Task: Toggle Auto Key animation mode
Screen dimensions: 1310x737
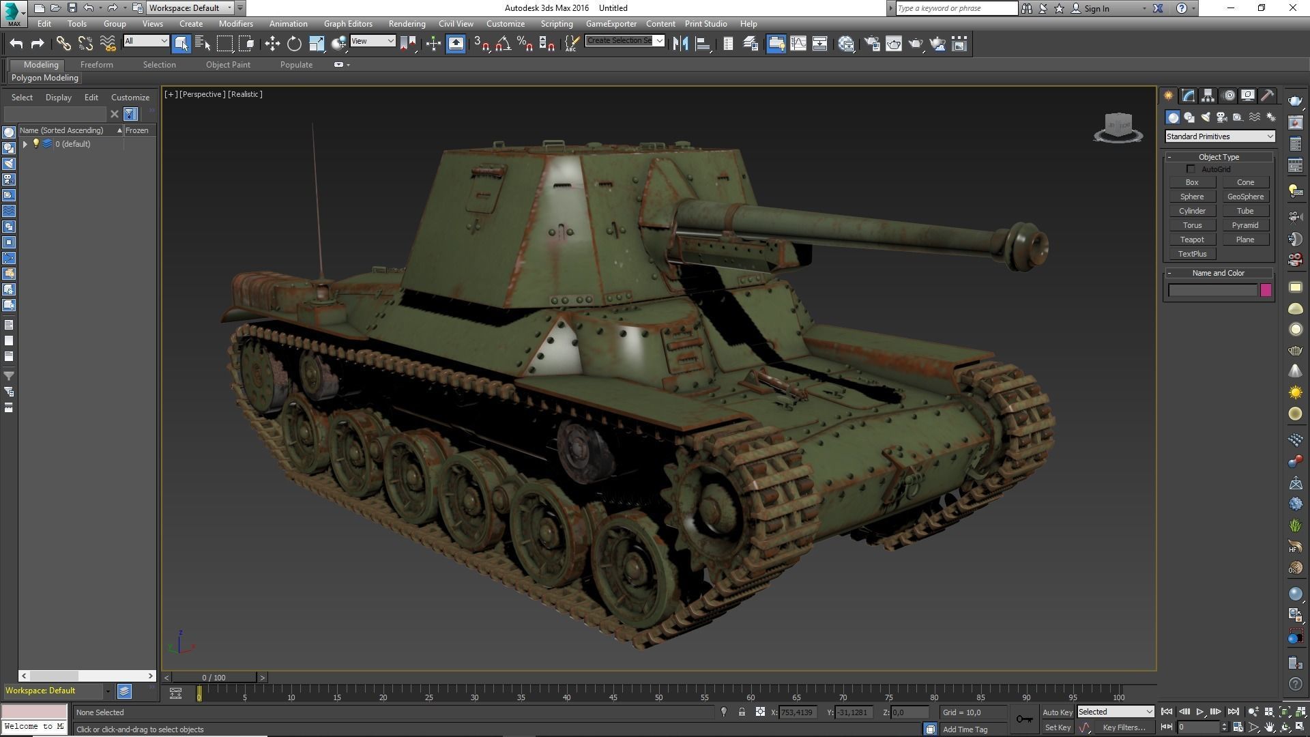Action: 1057,712
